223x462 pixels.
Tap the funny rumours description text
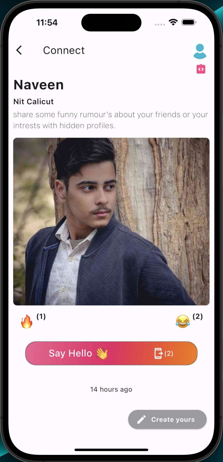pyautogui.click(x=111, y=120)
